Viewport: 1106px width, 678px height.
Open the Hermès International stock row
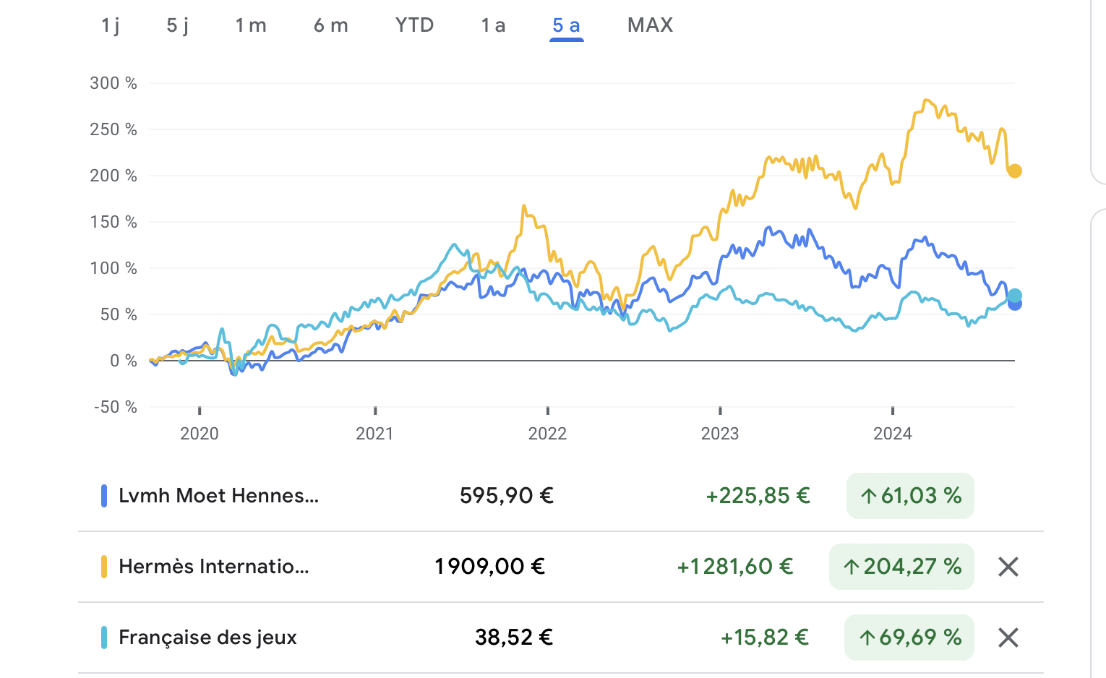point(214,567)
